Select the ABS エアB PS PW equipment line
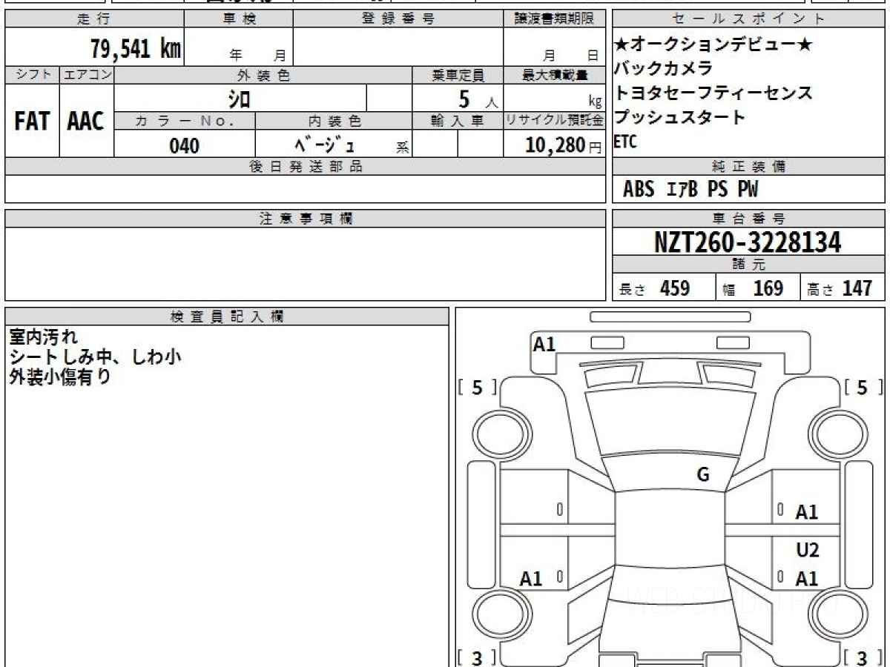890x667 pixels. pyautogui.click(x=690, y=190)
